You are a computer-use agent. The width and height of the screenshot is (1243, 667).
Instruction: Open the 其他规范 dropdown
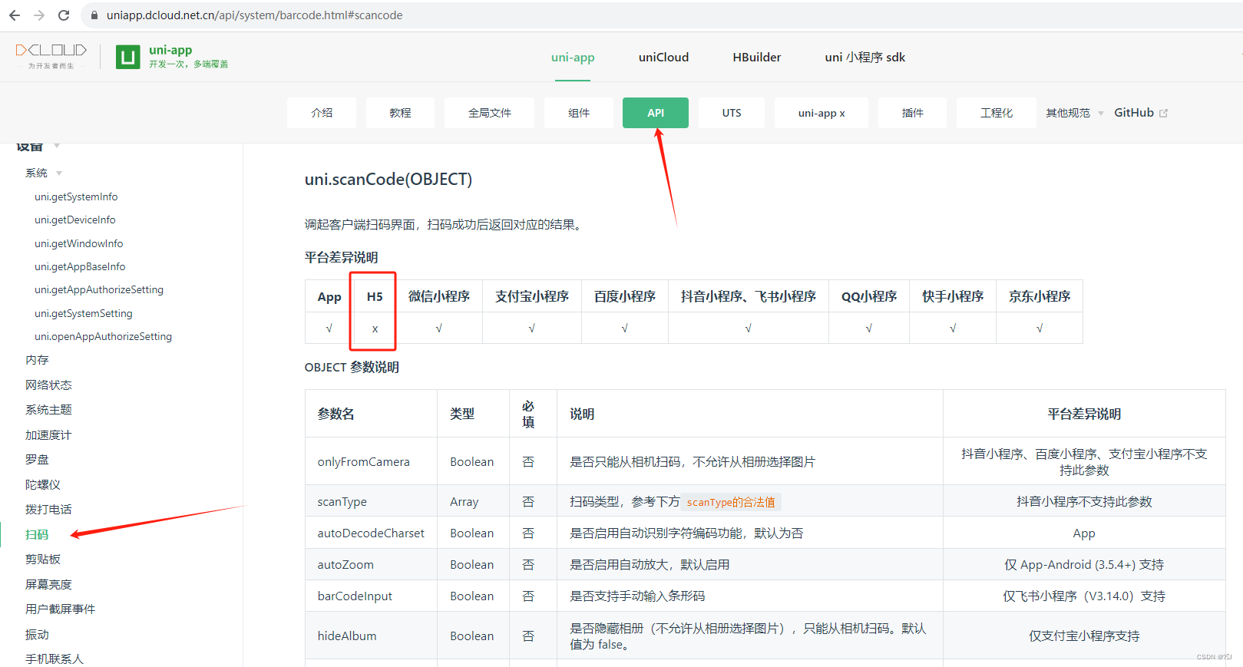point(1074,113)
